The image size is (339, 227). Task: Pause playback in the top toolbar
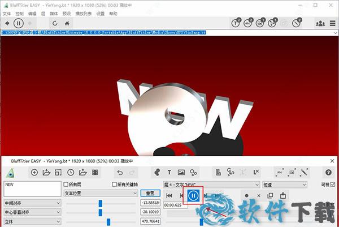[18, 23]
